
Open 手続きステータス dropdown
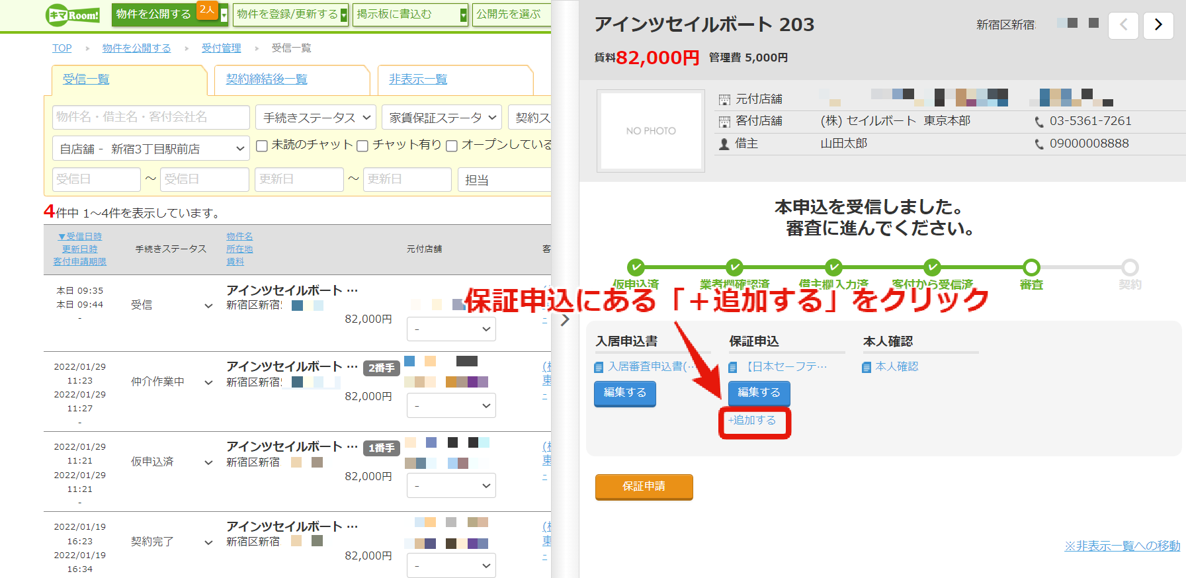316,118
